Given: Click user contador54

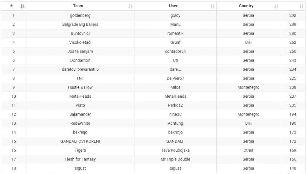Looking at the screenshot, I should [x=175, y=51].
